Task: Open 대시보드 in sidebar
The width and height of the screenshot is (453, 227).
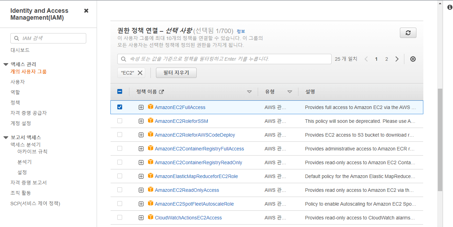Action: (20, 50)
